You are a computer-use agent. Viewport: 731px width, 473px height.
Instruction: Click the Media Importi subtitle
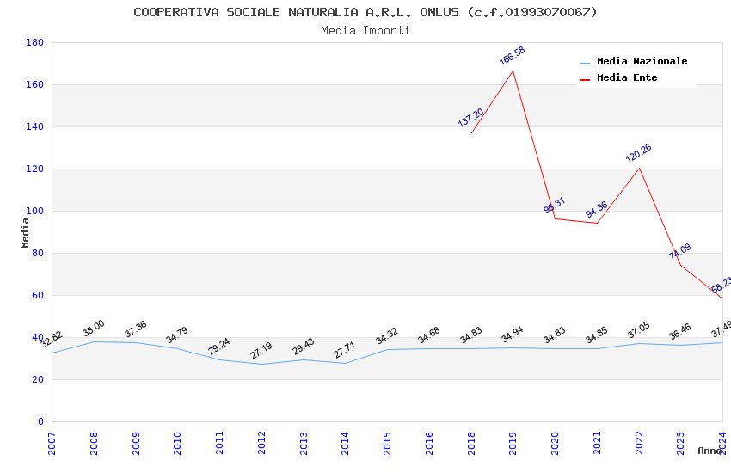(x=365, y=30)
